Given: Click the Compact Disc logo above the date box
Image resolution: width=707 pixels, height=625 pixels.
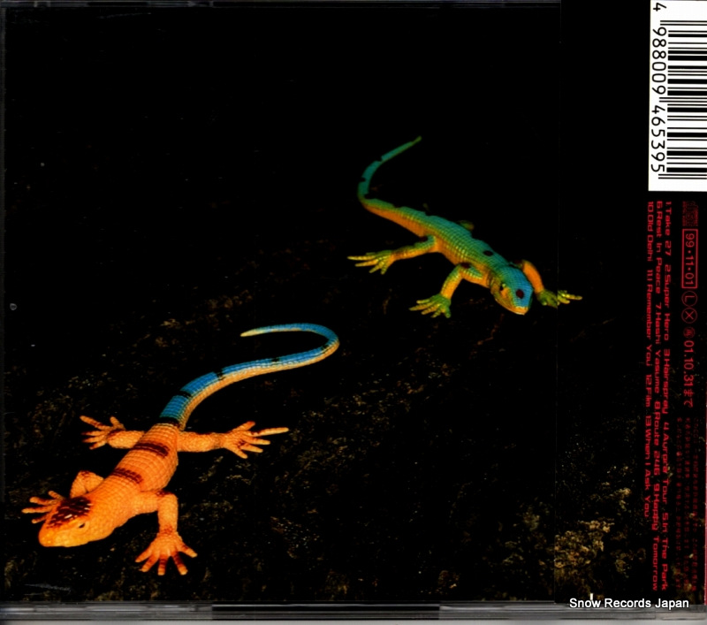Looking at the screenshot, I should coord(690,215).
